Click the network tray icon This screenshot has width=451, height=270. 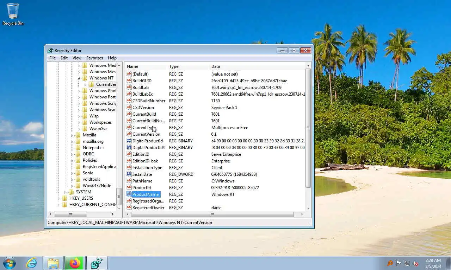coord(407,263)
